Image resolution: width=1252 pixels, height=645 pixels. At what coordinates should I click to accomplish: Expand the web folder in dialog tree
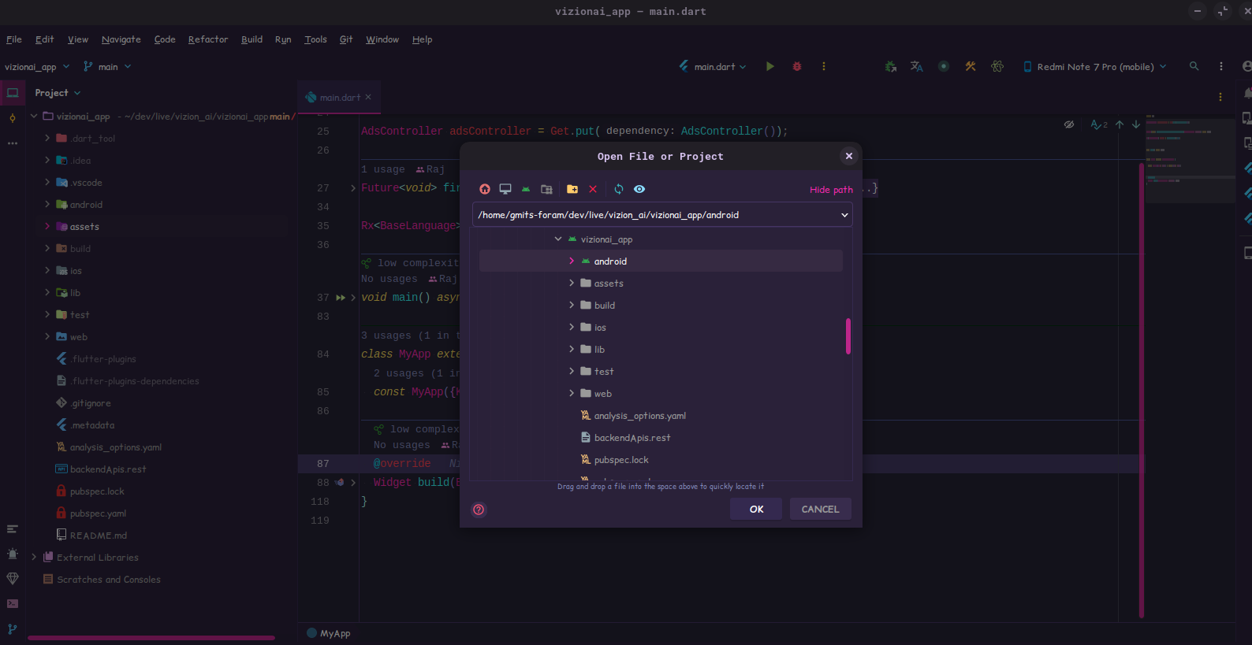coord(572,393)
